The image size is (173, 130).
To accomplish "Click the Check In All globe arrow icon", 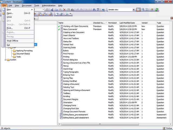I will click(x=61, y=14).
